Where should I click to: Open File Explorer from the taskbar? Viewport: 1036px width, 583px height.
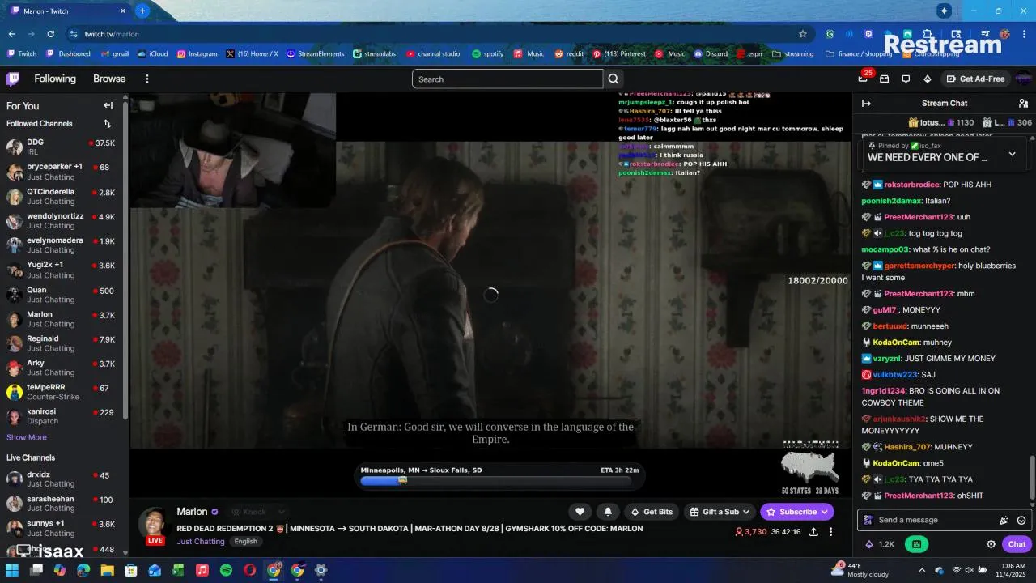[x=107, y=570]
